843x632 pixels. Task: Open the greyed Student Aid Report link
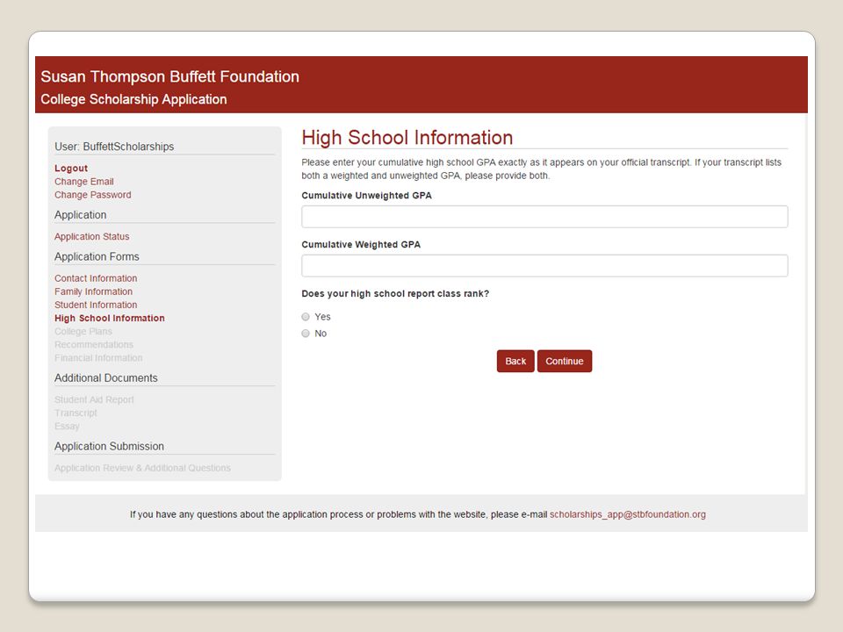pyautogui.click(x=94, y=400)
